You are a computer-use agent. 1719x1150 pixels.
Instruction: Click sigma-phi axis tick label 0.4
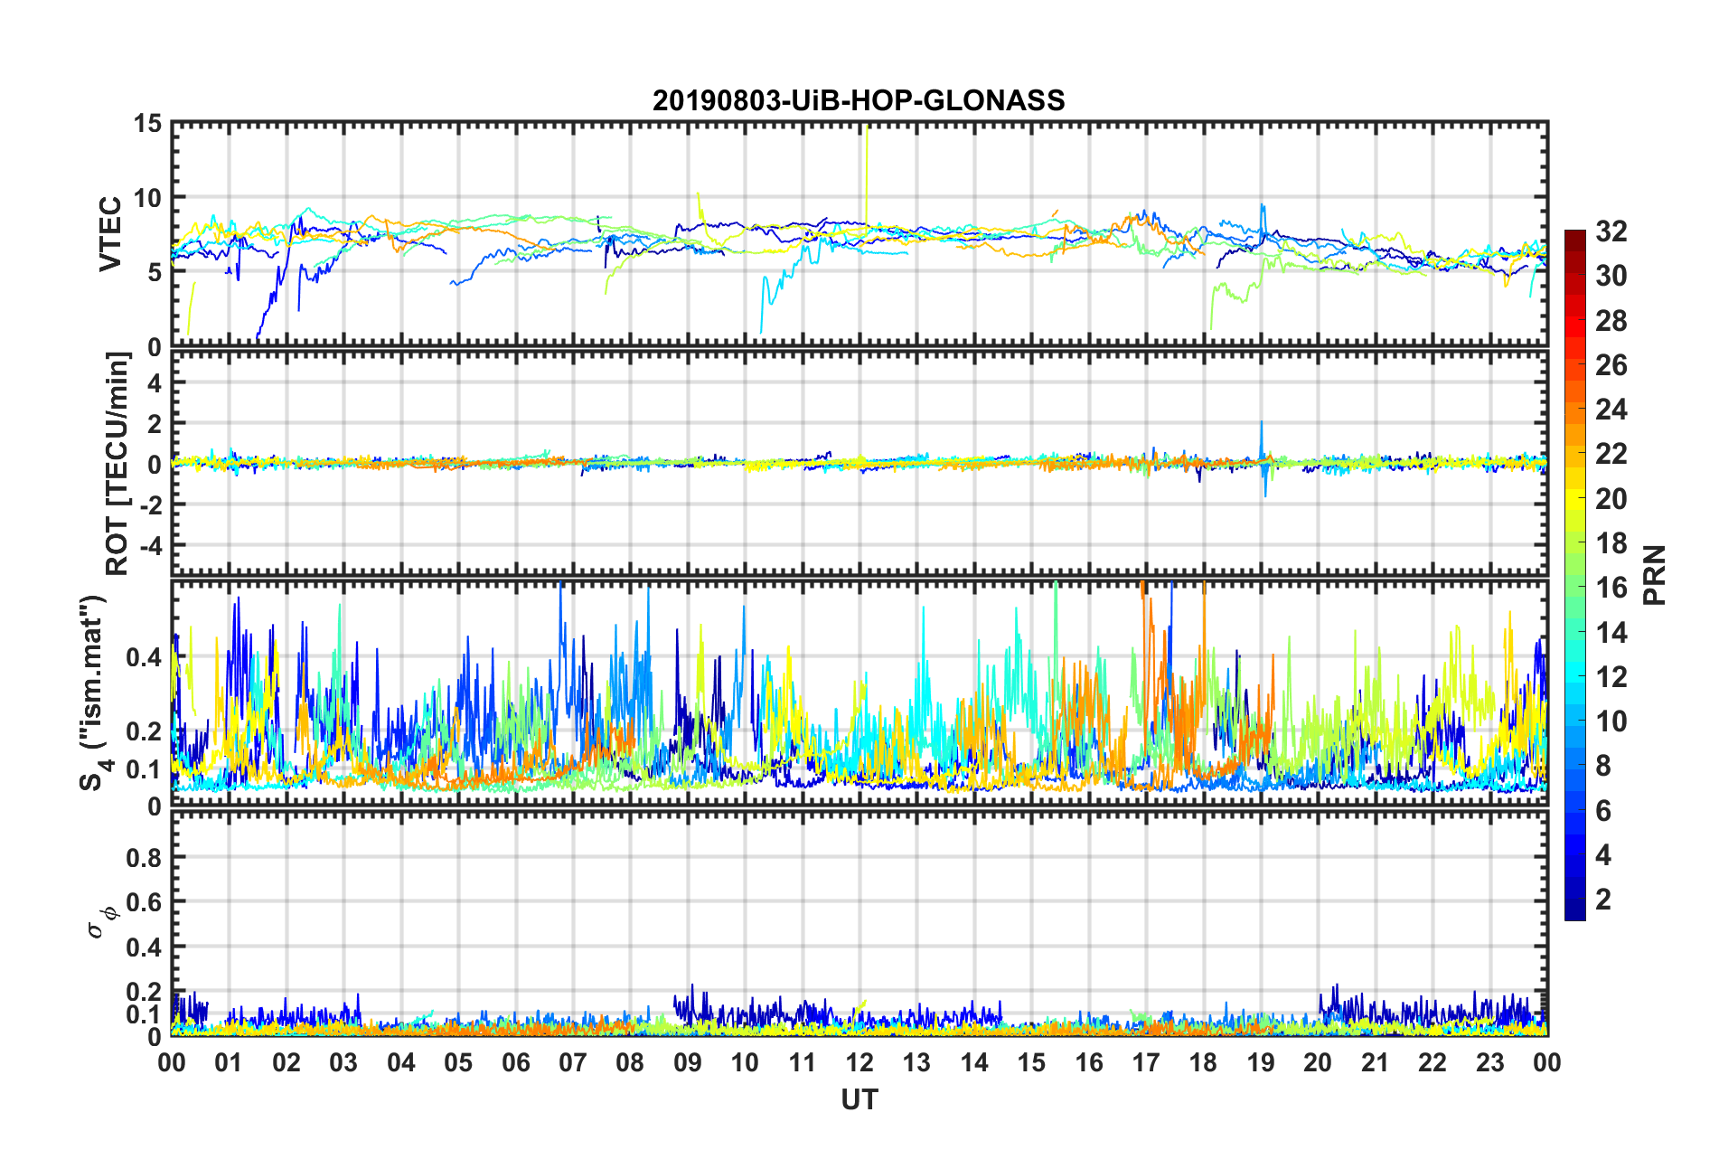(145, 947)
